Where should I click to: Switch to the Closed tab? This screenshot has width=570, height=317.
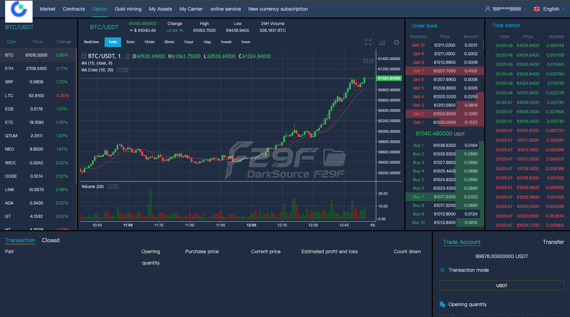51,240
